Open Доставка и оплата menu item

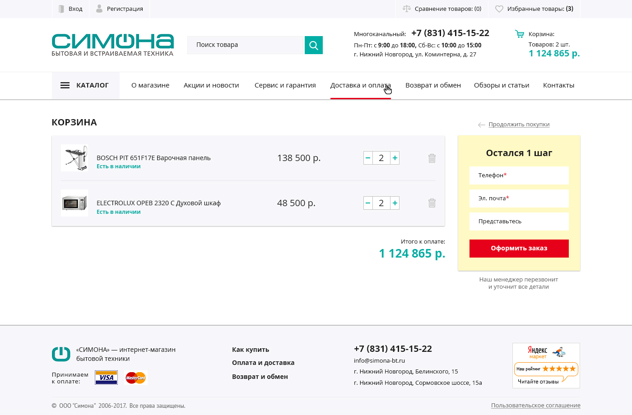(361, 85)
